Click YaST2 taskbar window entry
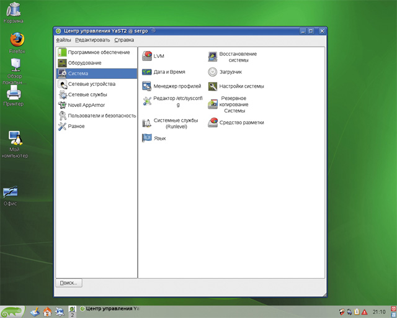Image resolution: width=397 pixels, height=318 pixels. pos(110,309)
